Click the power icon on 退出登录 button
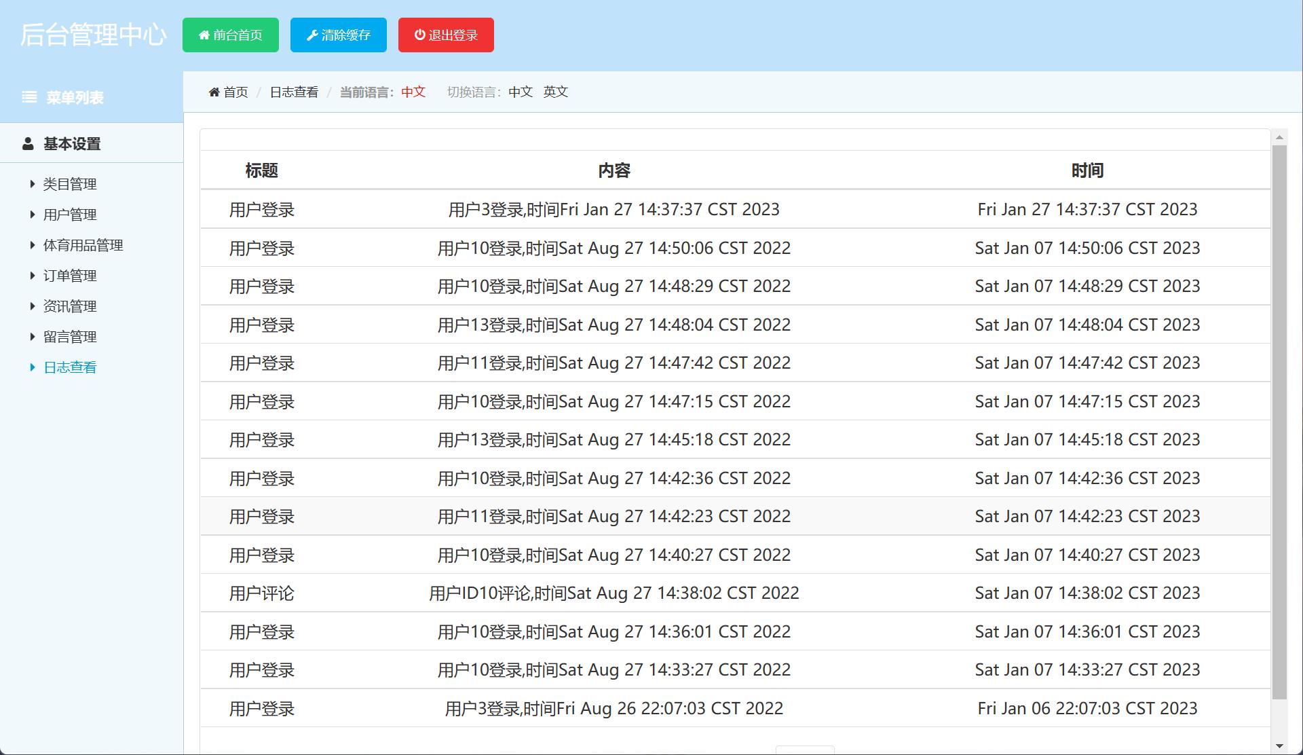 420,35
